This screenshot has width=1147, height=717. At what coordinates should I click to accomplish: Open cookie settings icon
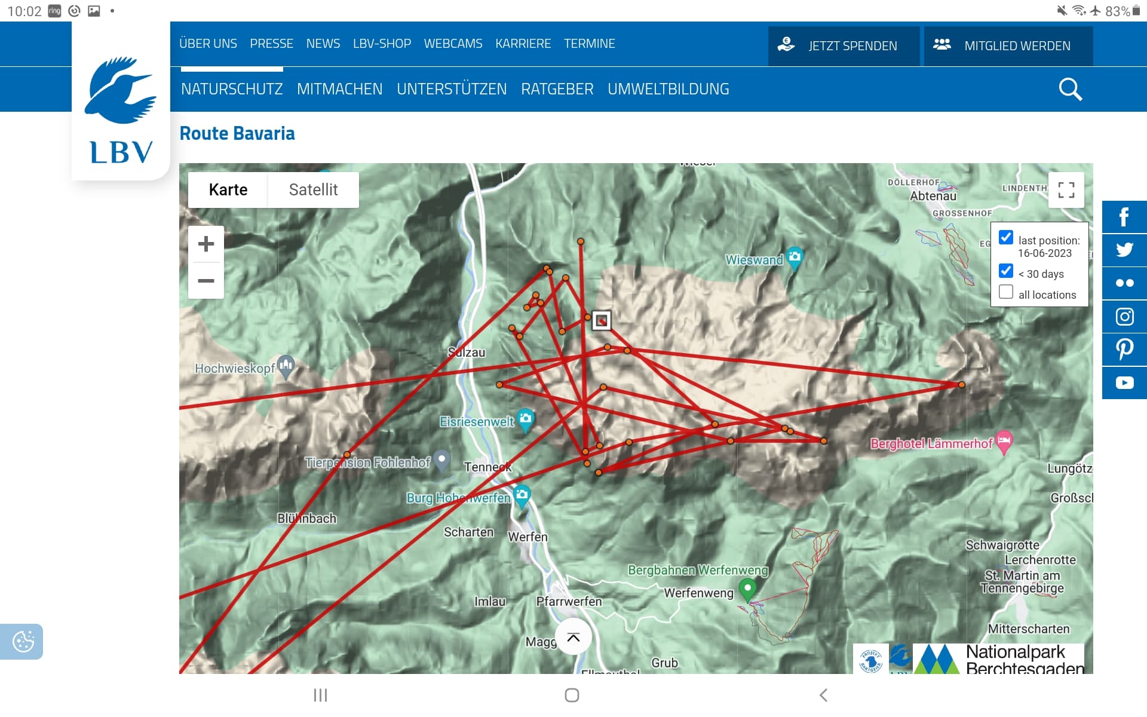[x=23, y=642]
